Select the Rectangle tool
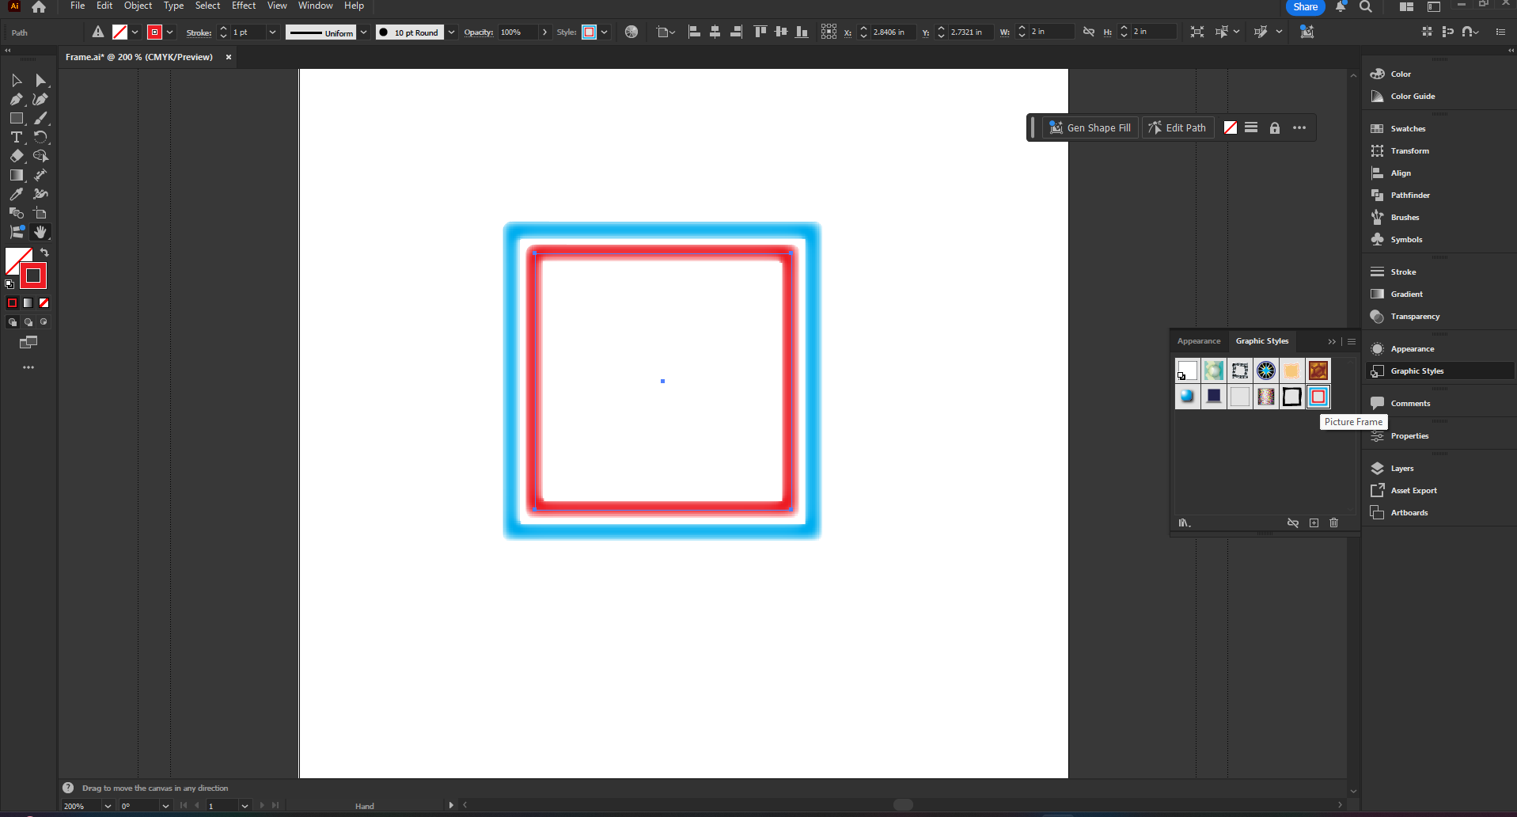 (x=17, y=118)
